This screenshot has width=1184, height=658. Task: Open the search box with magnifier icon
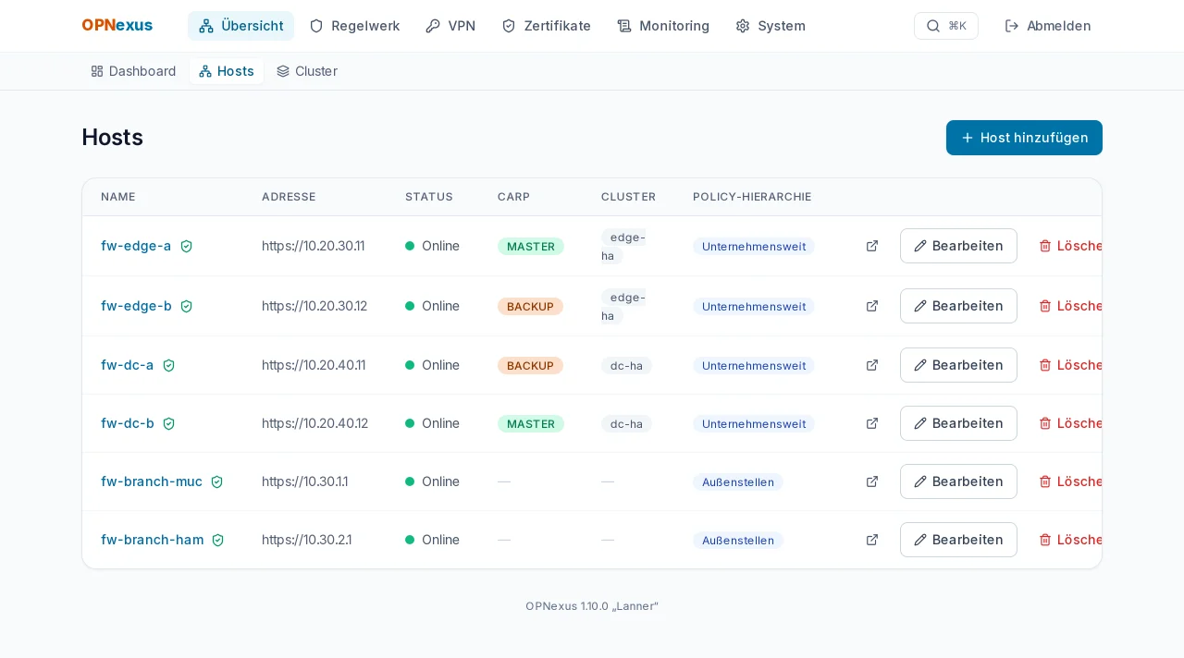[x=945, y=26]
